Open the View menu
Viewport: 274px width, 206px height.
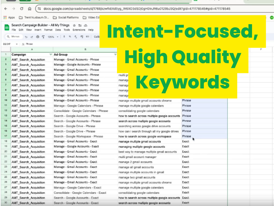(29, 30)
